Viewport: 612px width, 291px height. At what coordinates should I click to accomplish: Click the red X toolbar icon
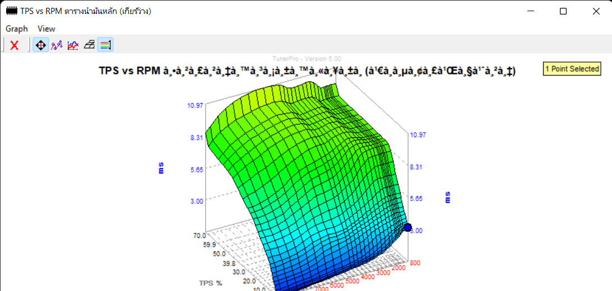tap(15, 45)
